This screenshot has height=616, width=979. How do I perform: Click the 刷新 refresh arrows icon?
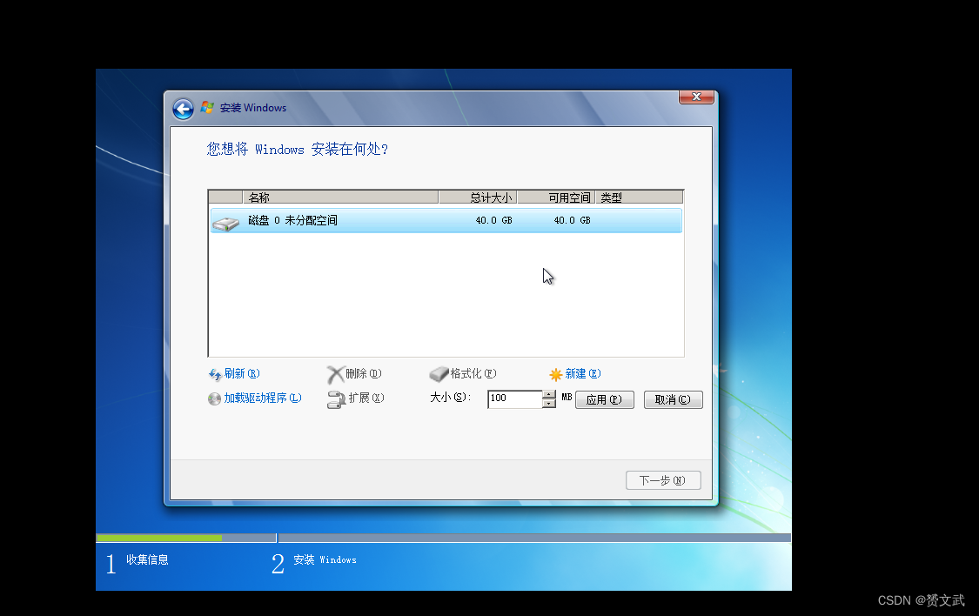(215, 374)
